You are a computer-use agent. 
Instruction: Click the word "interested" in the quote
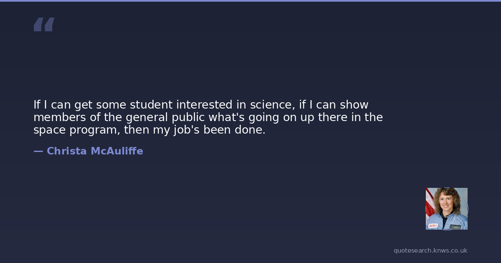(x=203, y=105)
